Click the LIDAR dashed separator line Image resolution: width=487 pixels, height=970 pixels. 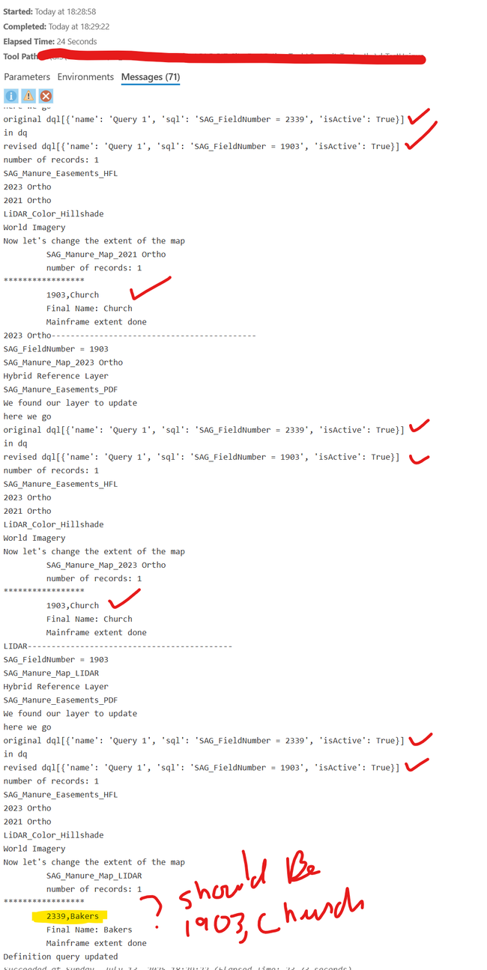point(118,646)
